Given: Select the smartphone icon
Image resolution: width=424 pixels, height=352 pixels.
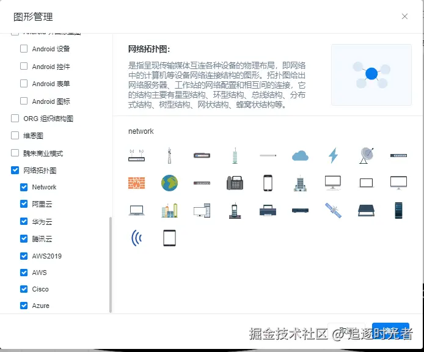Looking at the screenshot, I should 268,183.
